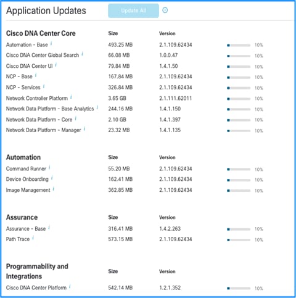
Task: Show info for NCP - Services
Action: point(44,86)
